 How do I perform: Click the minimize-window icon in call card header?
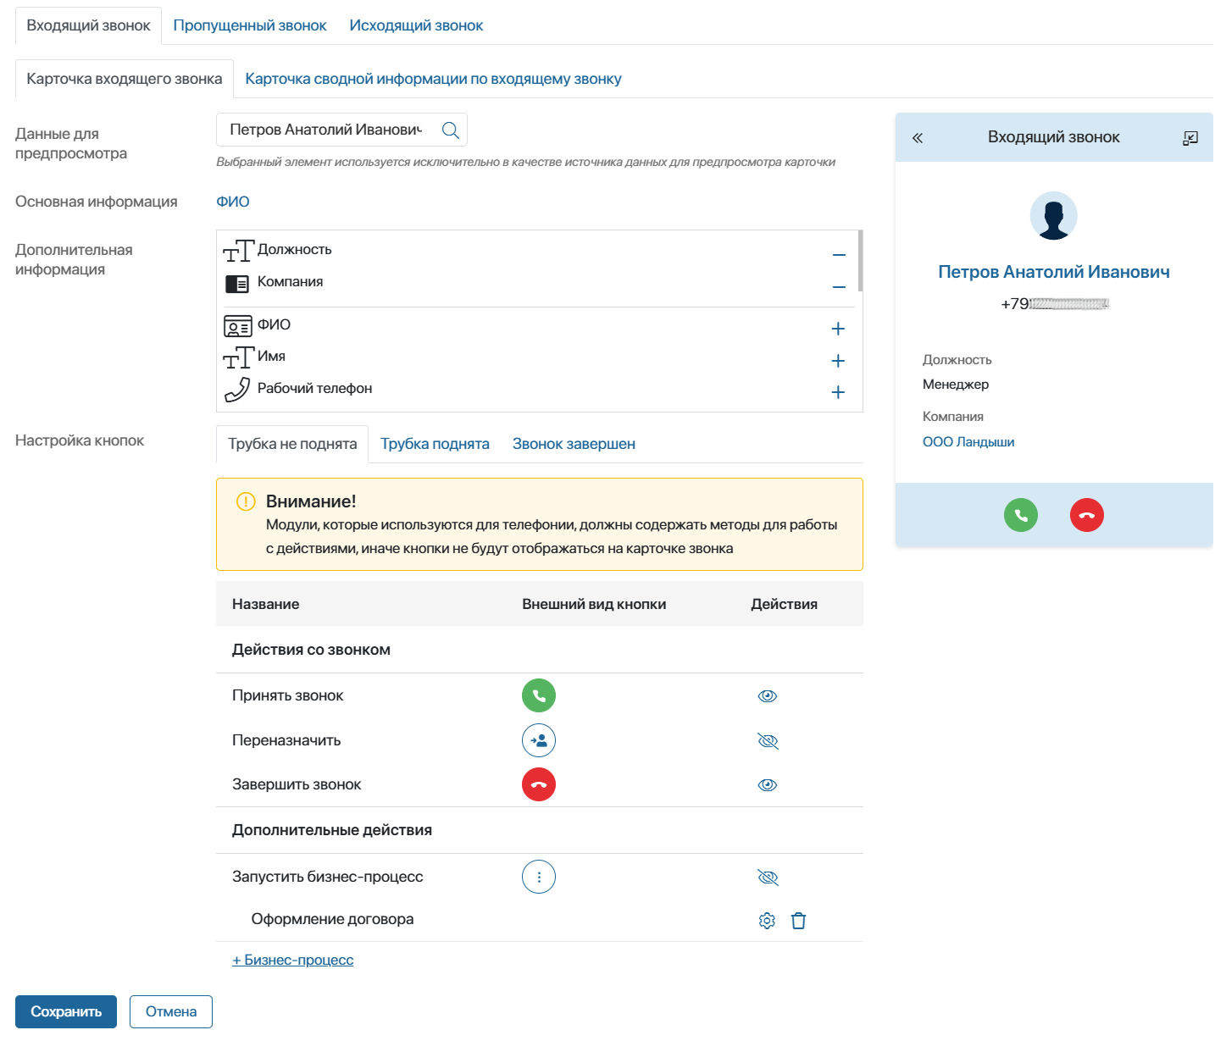coord(1190,138)
